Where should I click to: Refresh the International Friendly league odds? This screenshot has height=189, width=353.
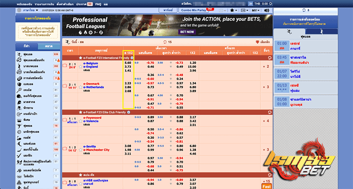click(270, 58)
